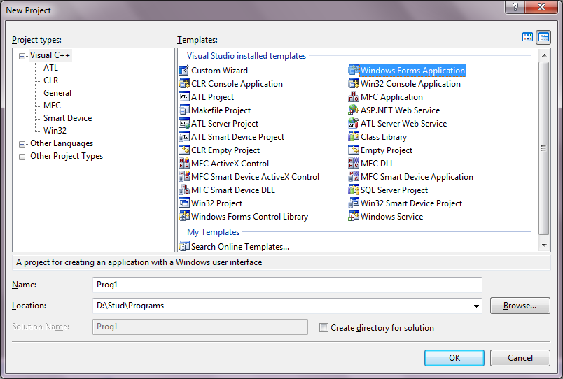
Task: Click the ATL Smart Device Project icon
Action: pyautogui.click(x=184, y=136)
